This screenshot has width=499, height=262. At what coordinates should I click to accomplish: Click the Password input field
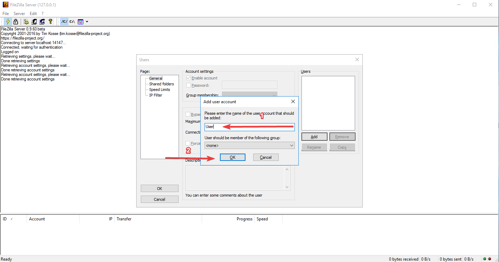click(250, 85)
